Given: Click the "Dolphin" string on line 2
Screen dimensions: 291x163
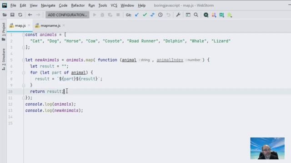Looking at the screenshot, I should tap(174, 41).
